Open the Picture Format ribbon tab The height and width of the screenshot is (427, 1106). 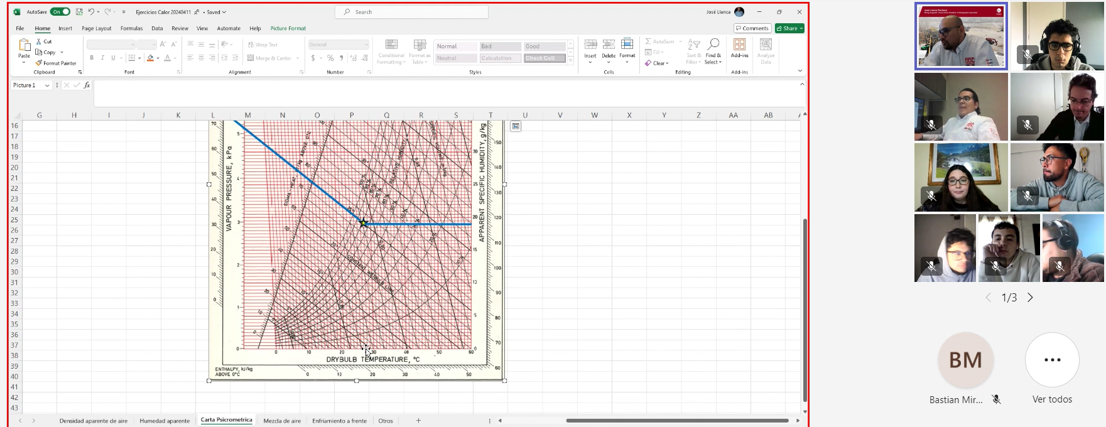pos(288,28)
